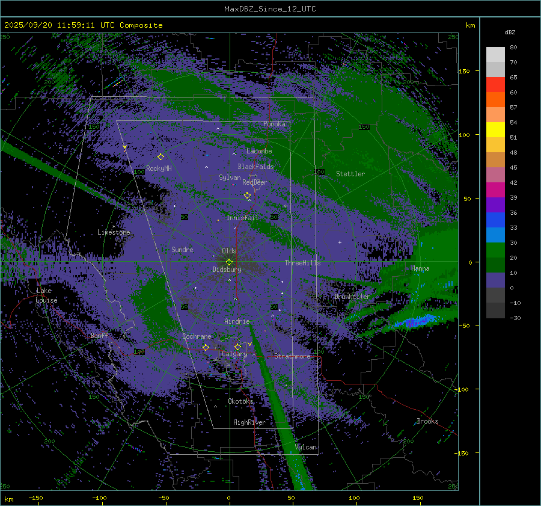541x506 pixels.
Task: Click the yellow diamond marker below Cochrane
Action: click(206, 348)
